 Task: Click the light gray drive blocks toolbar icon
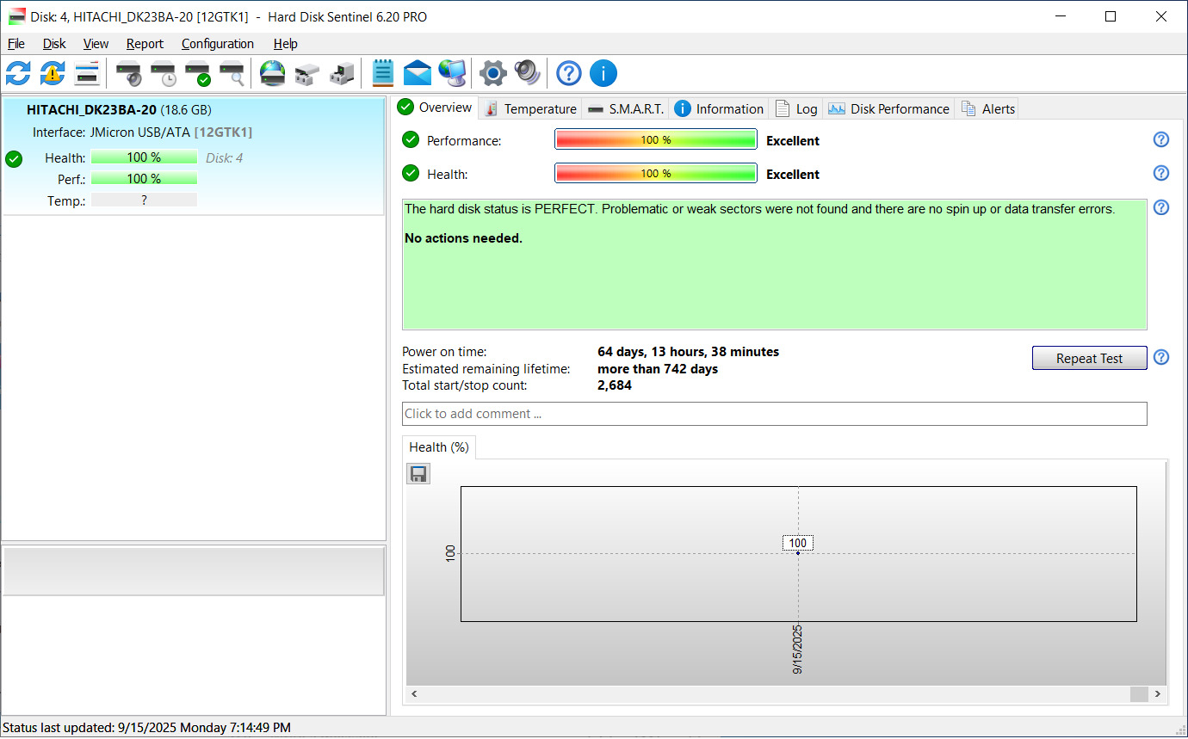[306, 73]
